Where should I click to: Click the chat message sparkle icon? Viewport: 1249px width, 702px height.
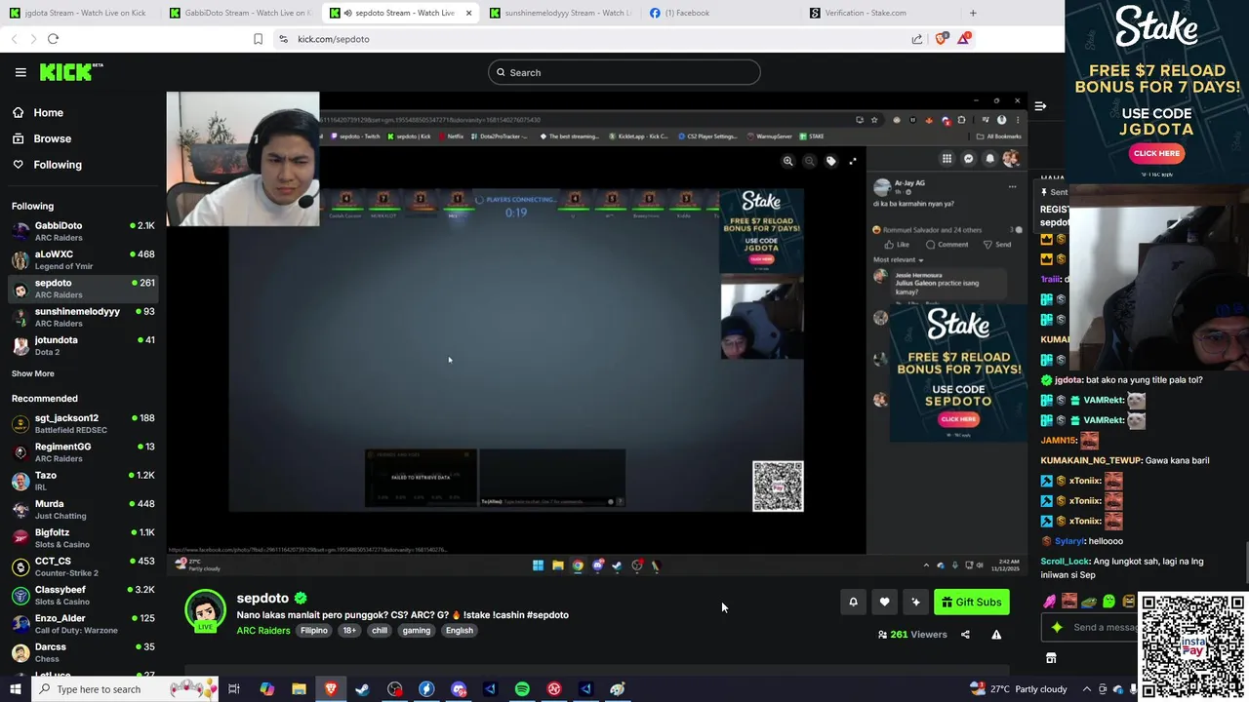pyautogui.click(x=1057, y=627)
